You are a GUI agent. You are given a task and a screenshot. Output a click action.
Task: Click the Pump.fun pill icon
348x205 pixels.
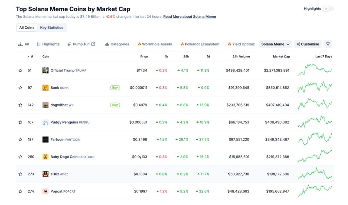69,44
